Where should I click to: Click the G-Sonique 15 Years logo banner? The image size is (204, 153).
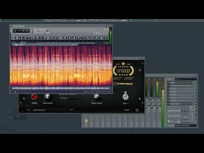[123, 74]
